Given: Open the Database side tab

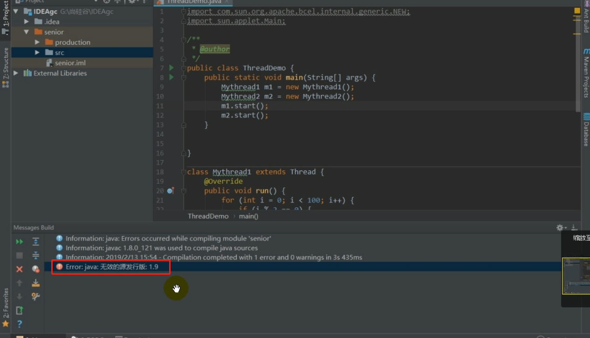Looking at the screenshot, I should coord(586,129).
